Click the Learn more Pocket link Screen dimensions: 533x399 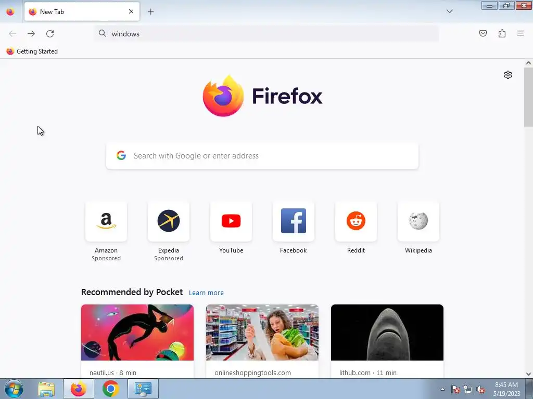tap(206, 293)
